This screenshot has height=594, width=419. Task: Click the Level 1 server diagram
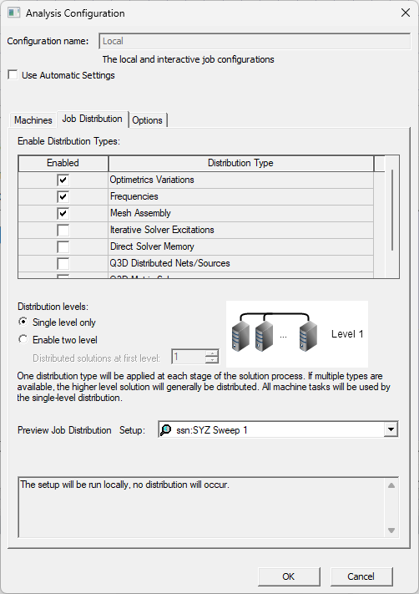[x=297, y=333]
